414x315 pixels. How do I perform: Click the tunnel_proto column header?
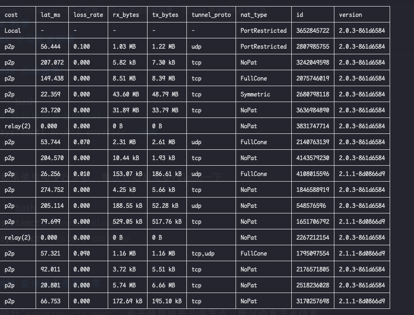point(211,15)
